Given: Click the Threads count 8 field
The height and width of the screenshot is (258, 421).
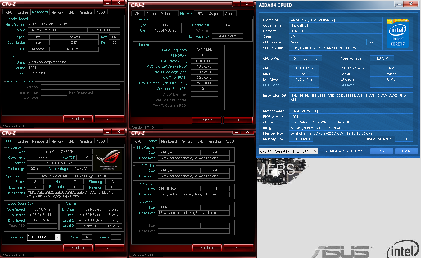Looking at the screenshot, I should tap(116, 237).
